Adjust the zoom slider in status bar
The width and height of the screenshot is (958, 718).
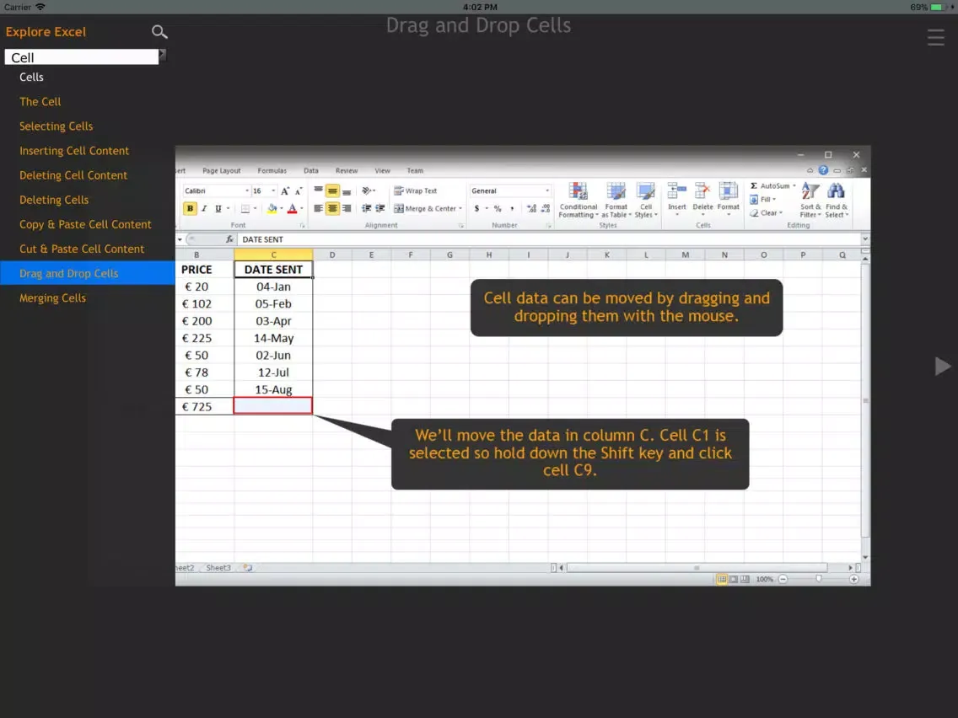(819, 579)
